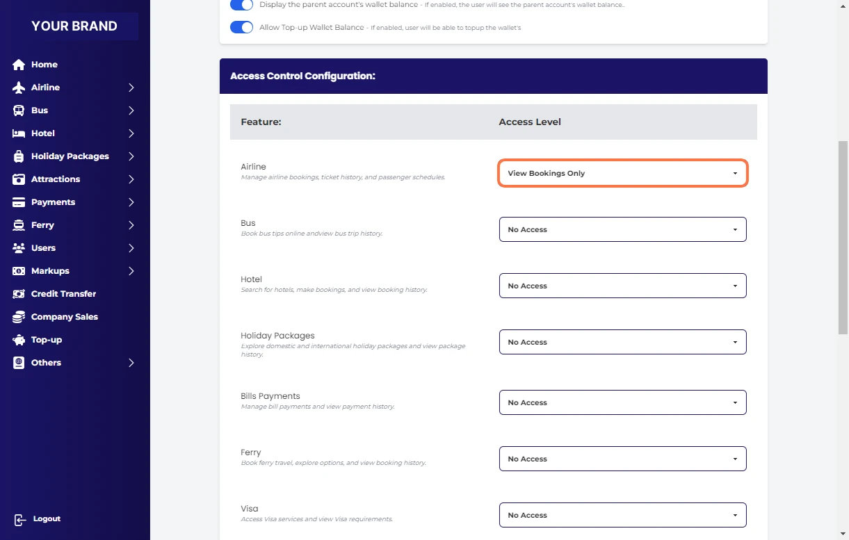Expand the Payments submenu chevron
The width and height of the screenshot is (849, 540).
(131, 202)
